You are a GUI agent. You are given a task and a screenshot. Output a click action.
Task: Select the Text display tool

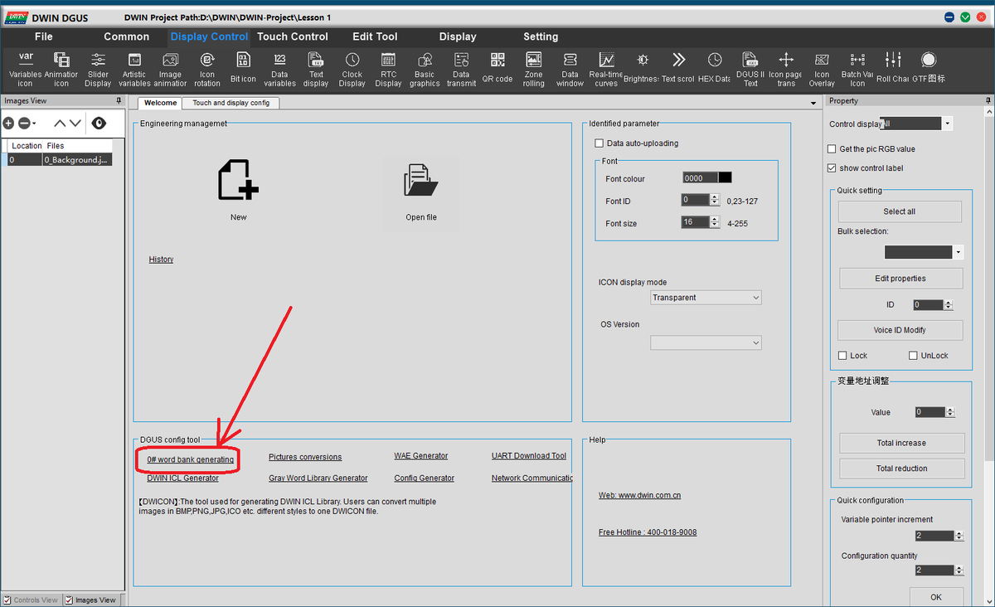[x=316, y=68]
